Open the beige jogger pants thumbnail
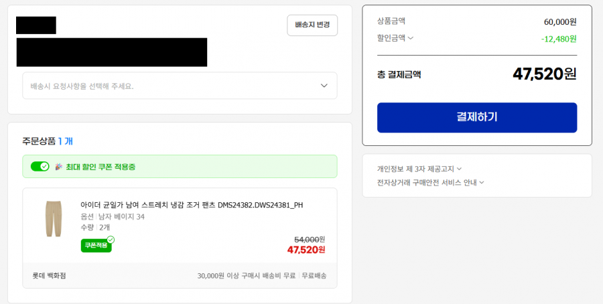Image resolution: width=603 pixels, height=304 pixels. (x=54, y=219)
